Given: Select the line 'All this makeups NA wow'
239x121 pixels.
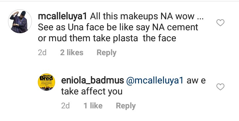Looking at the screenshot, I should (142, 17).
